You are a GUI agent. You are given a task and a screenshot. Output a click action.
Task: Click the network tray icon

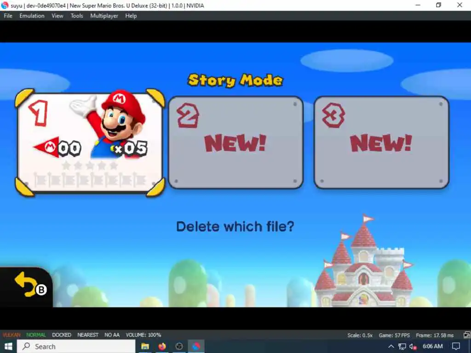pos(402,347)
